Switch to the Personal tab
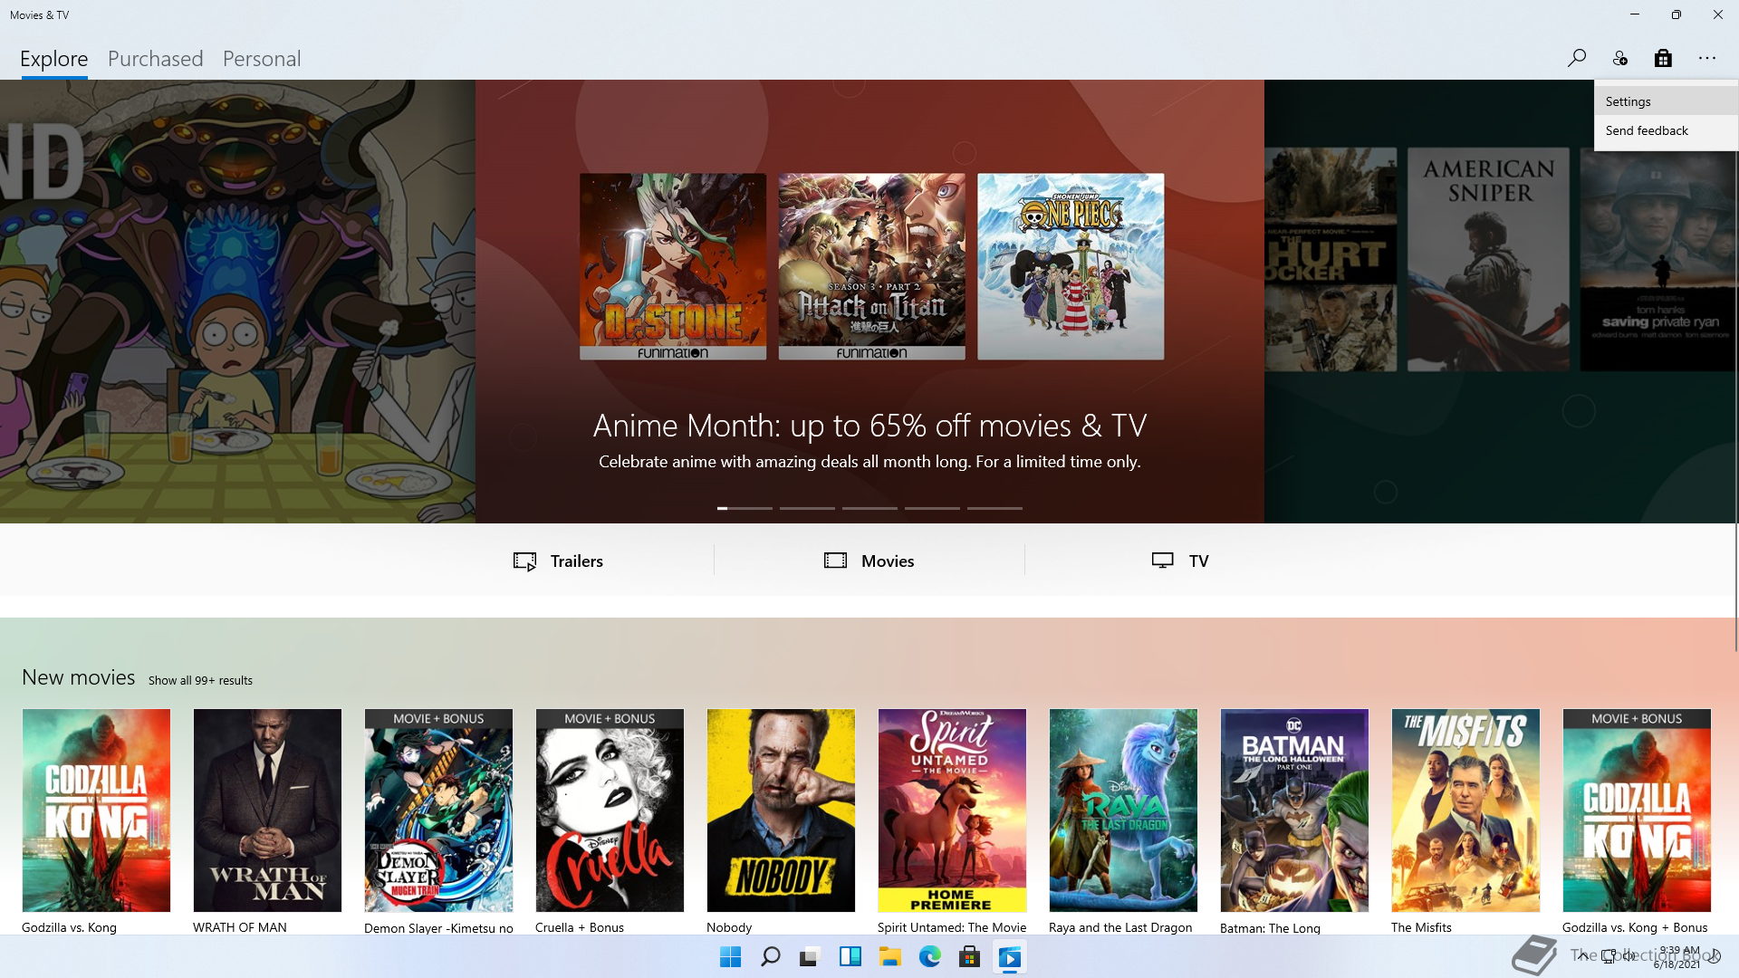The height and width of the screenshot is (978, 1739). pos(262,59)
